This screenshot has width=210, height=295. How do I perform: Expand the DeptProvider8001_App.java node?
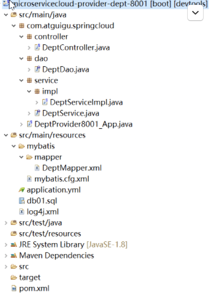tap(21, 124)
